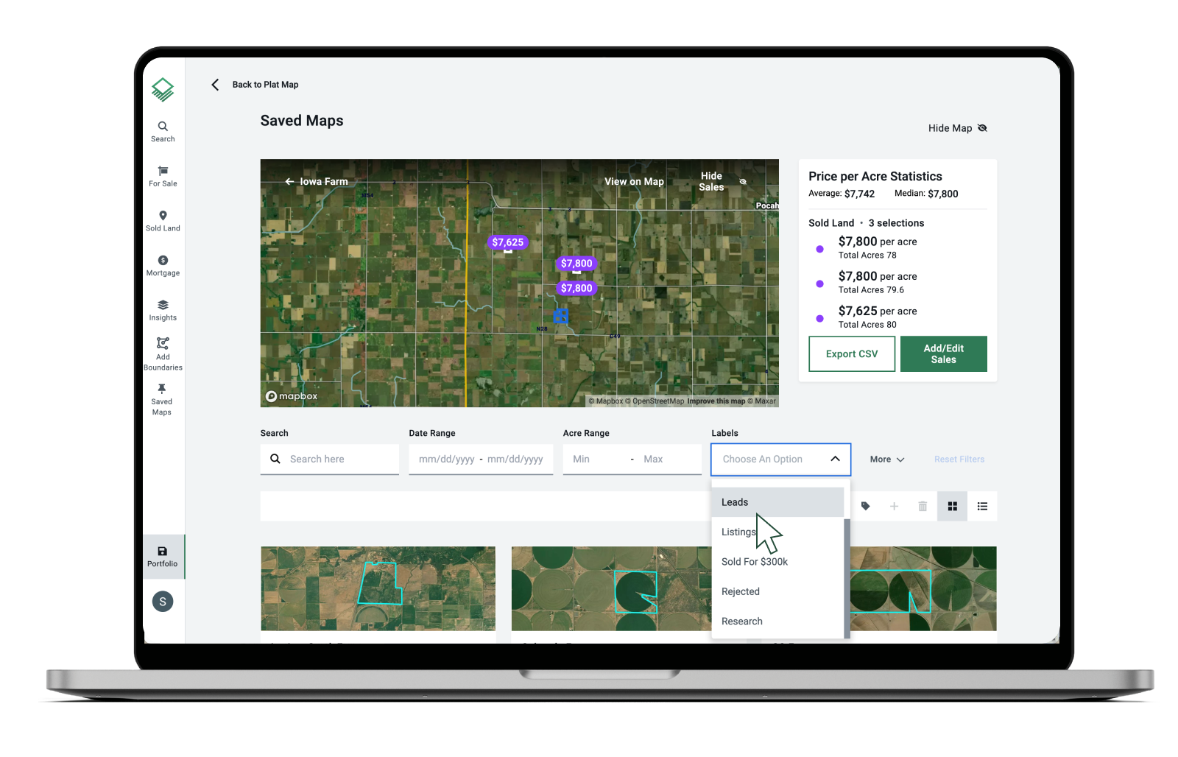Click the Add/Edit Sales button

coord(943,354)
